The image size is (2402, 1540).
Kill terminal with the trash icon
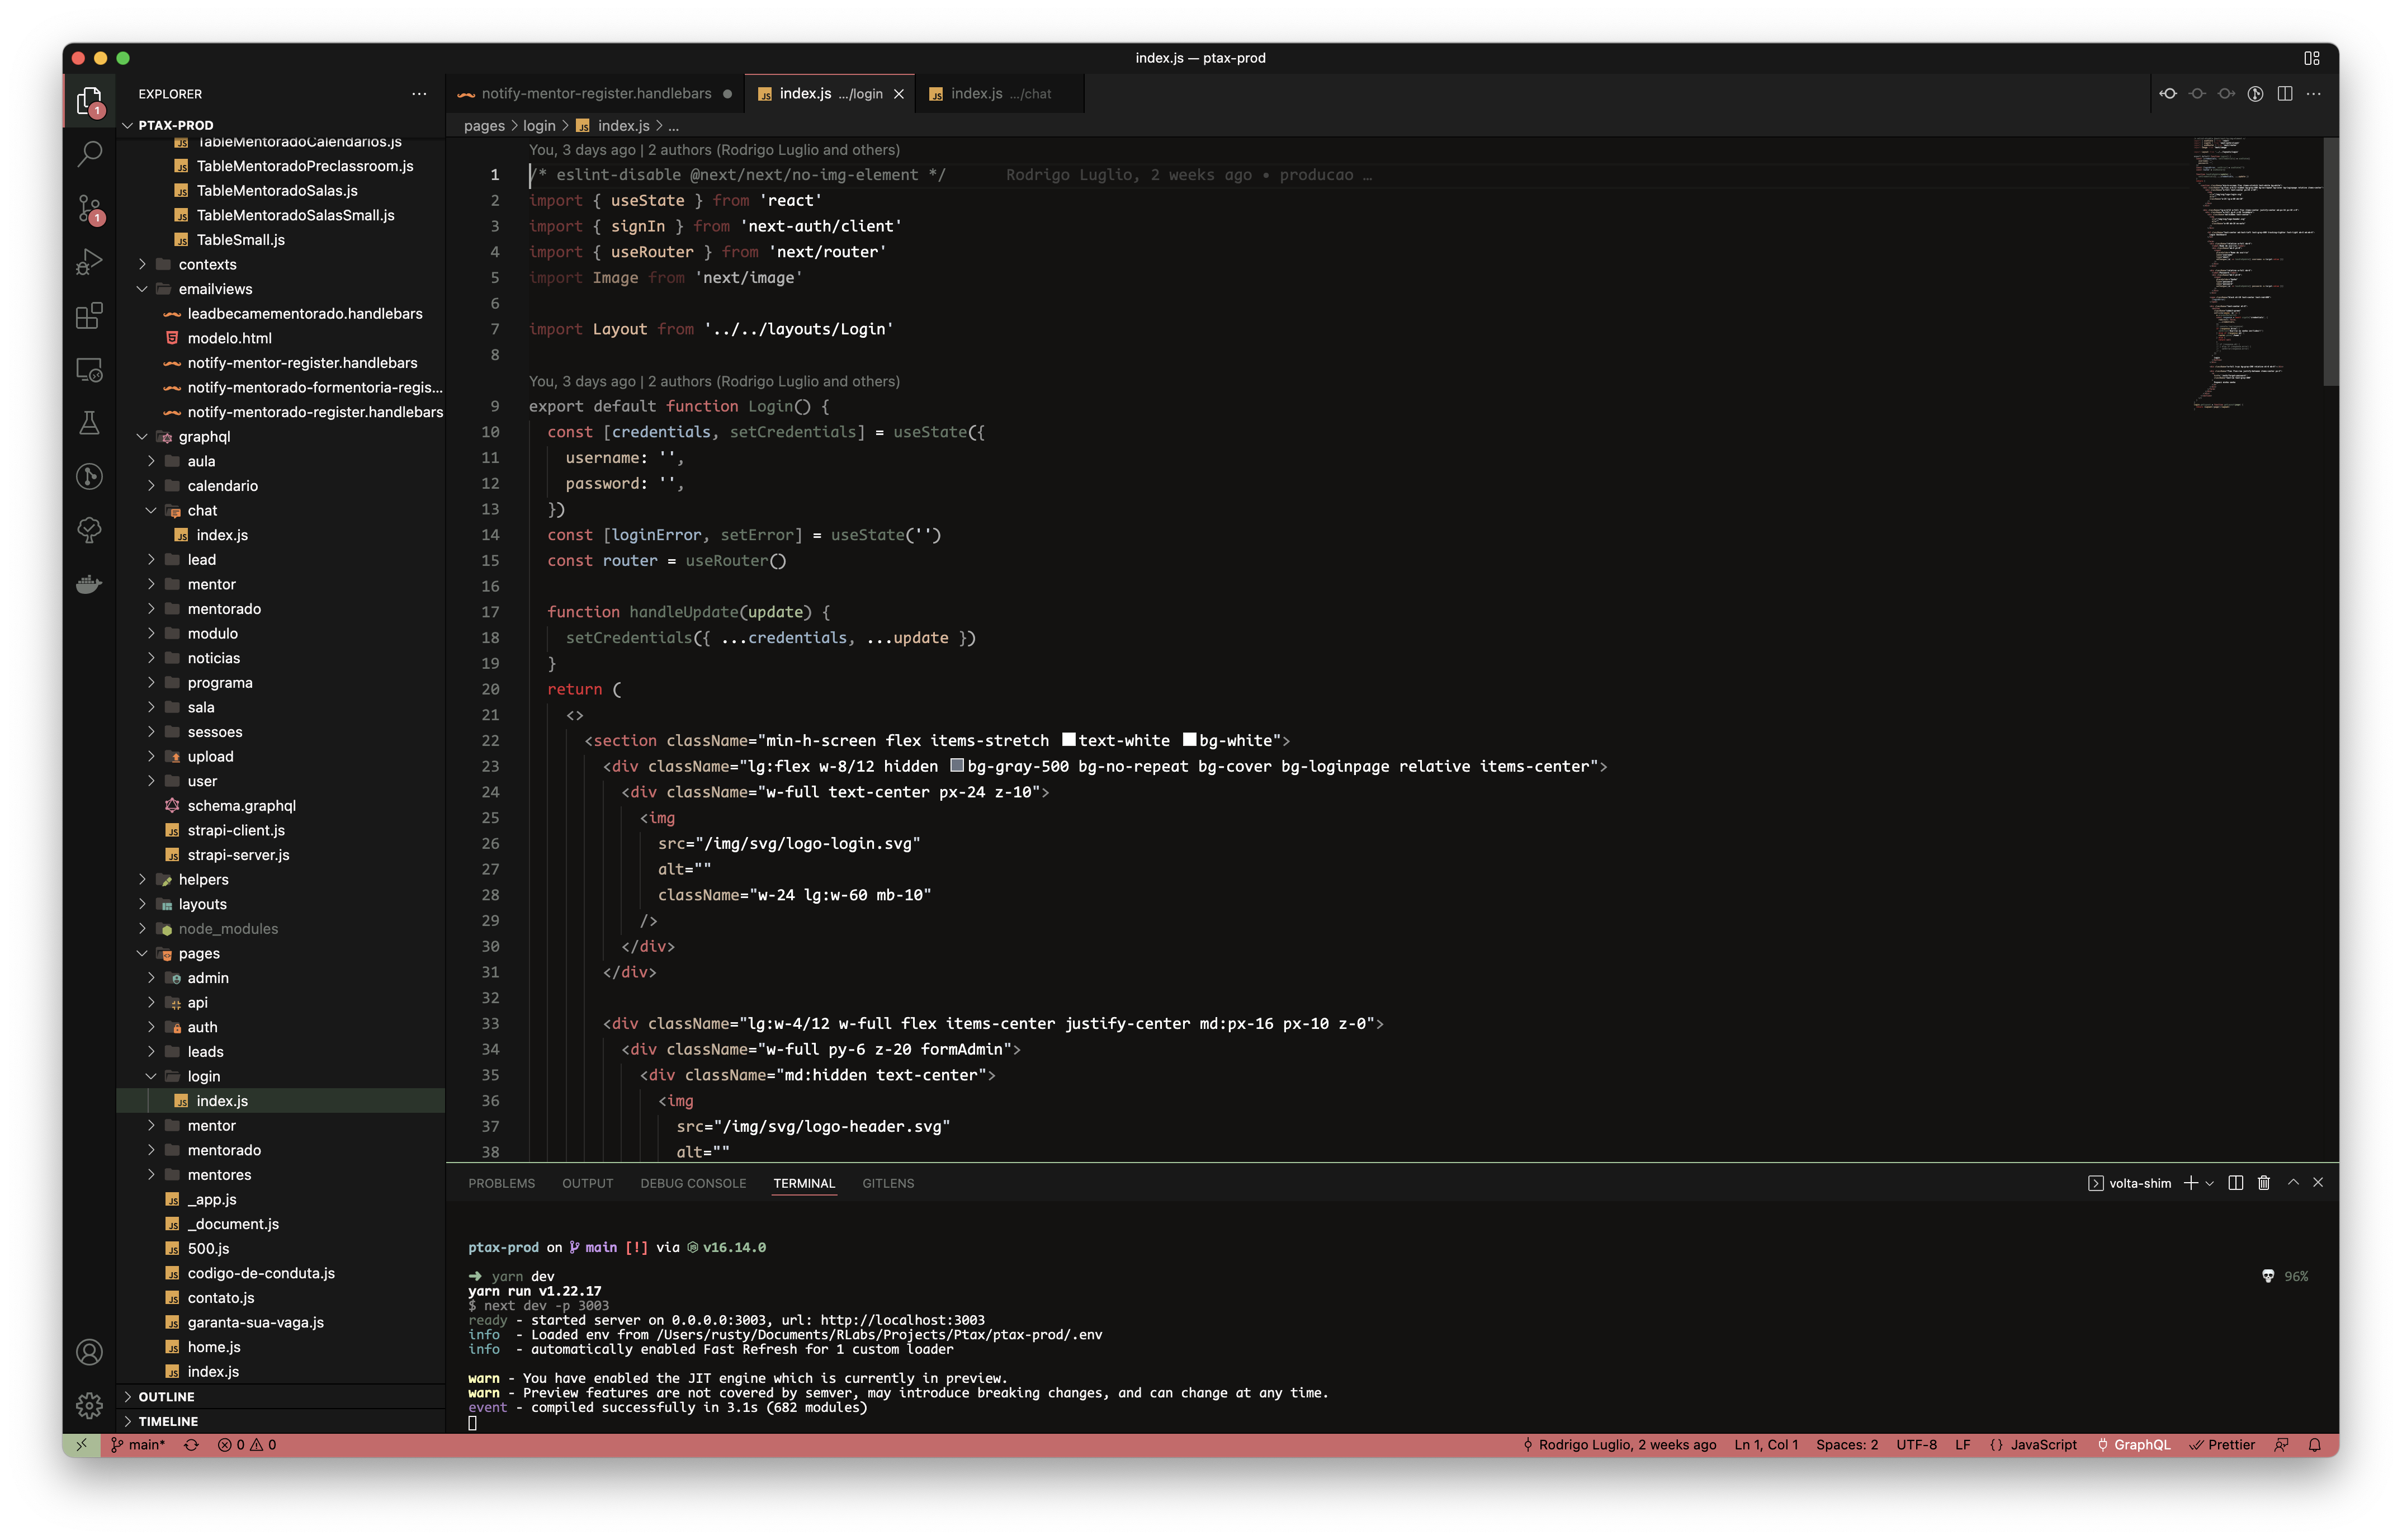[x=2264, y=1183]
